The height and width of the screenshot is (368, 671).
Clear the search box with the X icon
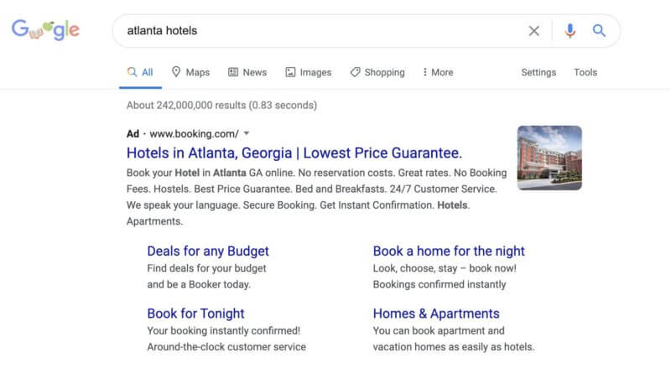(533, 31)
